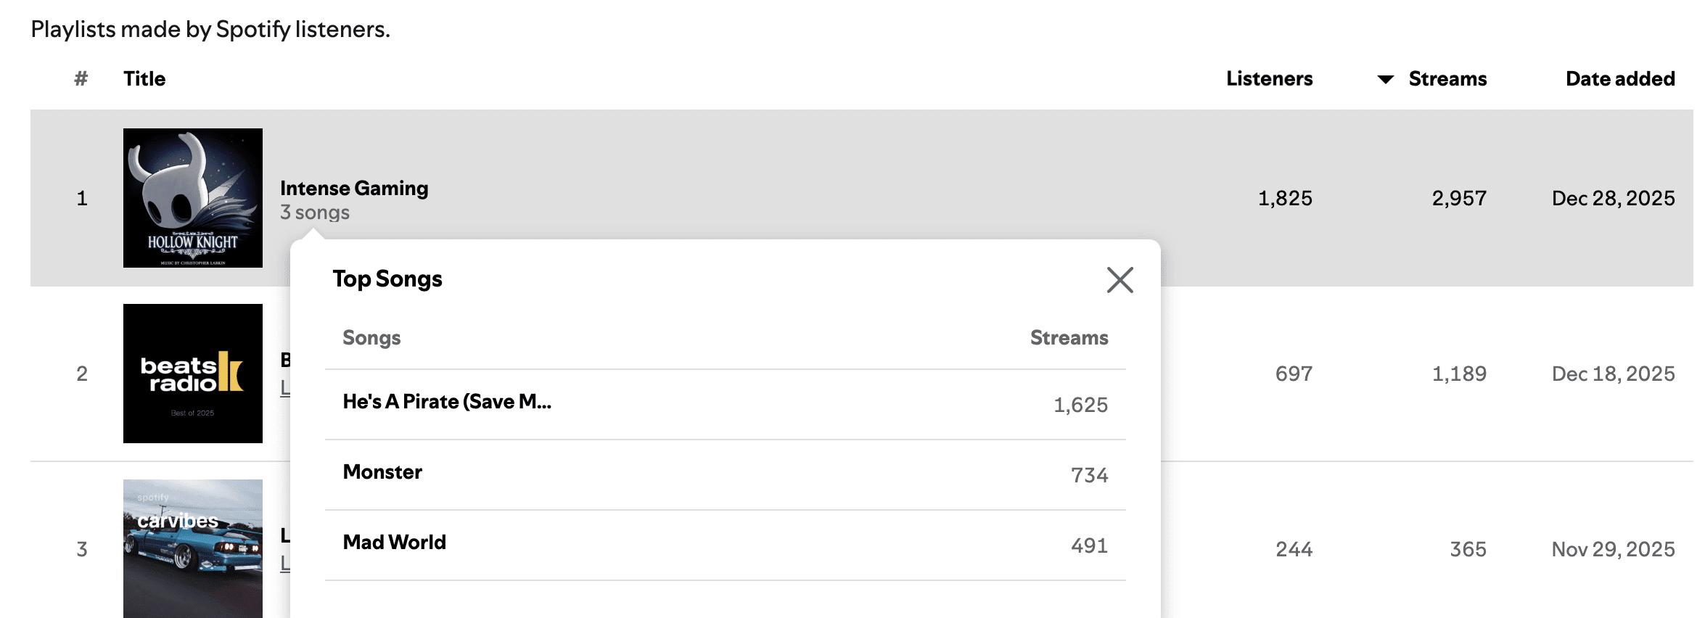Select row with Nov 29, 2025 date
This screenshot has height=618, width=1705.
[x=1612, y=550]
